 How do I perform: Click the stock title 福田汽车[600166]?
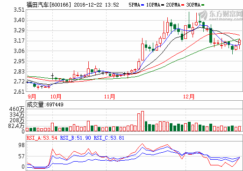[49, 5]
